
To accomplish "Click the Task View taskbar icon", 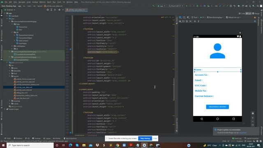I will coord(64,145).
